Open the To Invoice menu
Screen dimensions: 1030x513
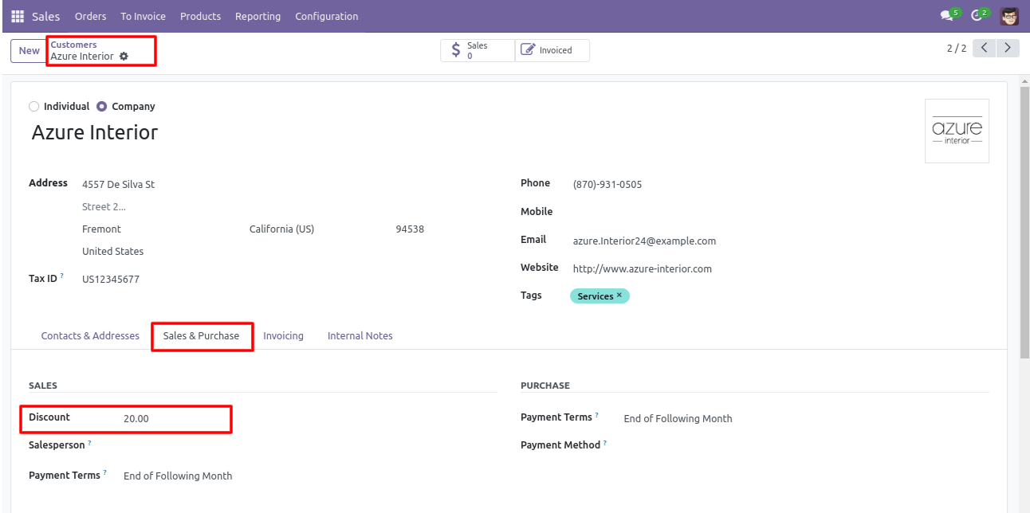(143, 16)
